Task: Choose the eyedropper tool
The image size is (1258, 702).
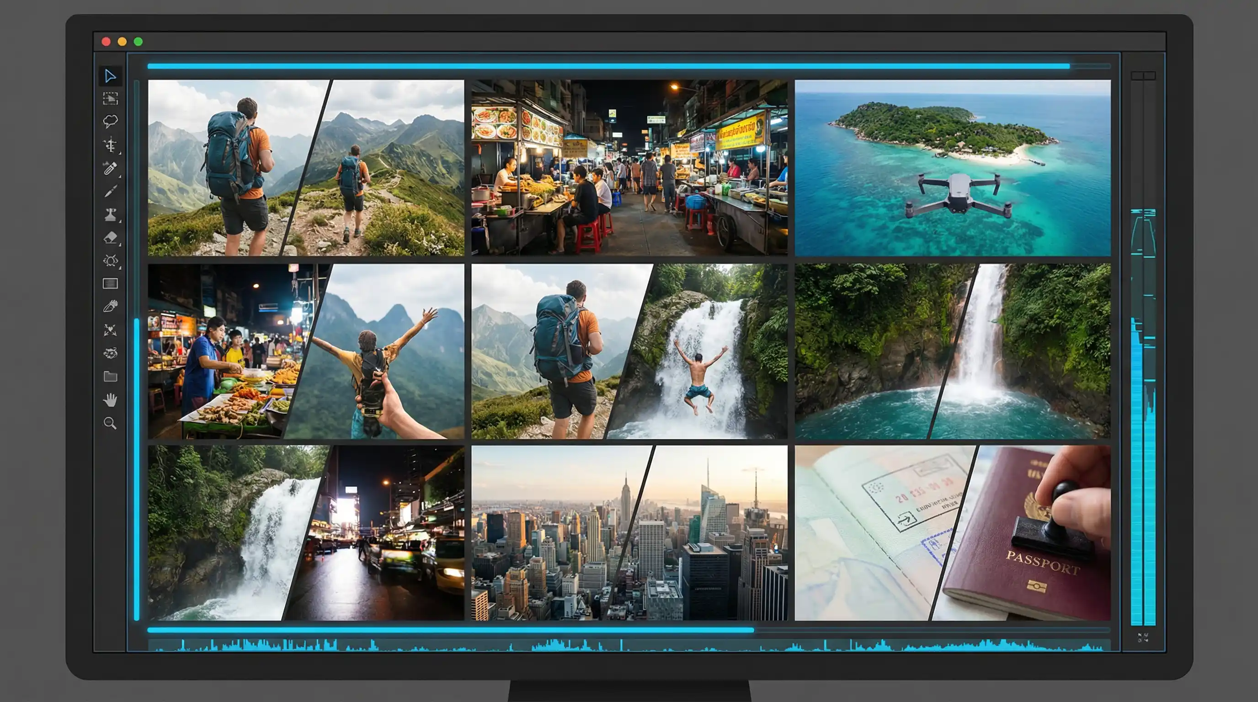Action: (x=110, y=168)
